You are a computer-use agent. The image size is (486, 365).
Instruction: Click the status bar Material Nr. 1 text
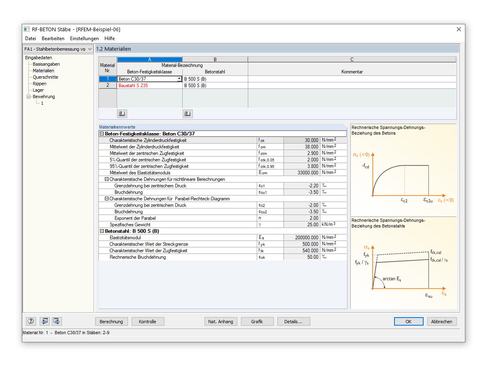pos(66,333)
